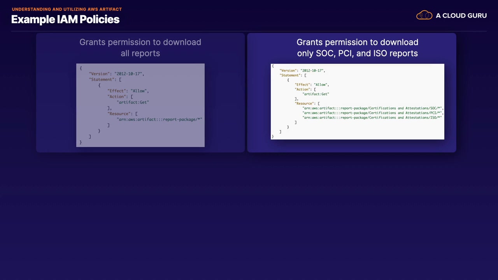Click the "Version" line in the right policy
This screenshot has height=280, width=498.
pyautogui.click(x=302, y=71)
